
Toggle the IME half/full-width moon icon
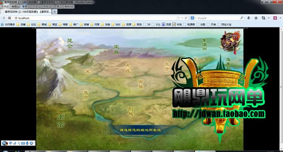[15, 143]
